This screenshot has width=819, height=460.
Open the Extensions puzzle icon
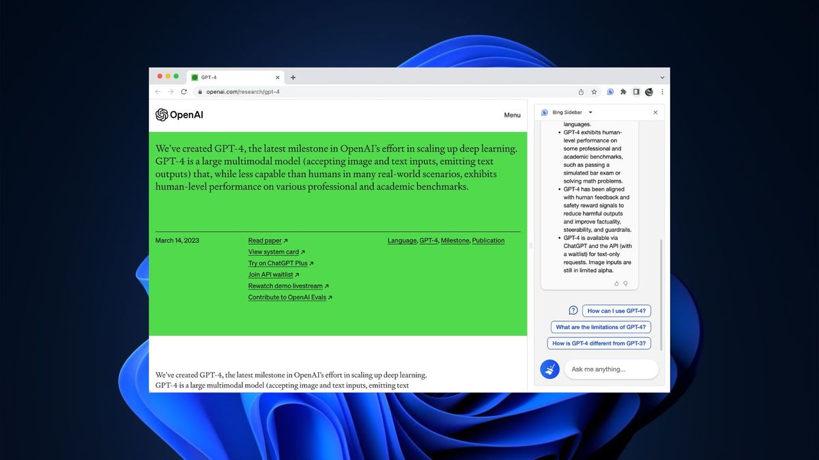coord(623,92)
